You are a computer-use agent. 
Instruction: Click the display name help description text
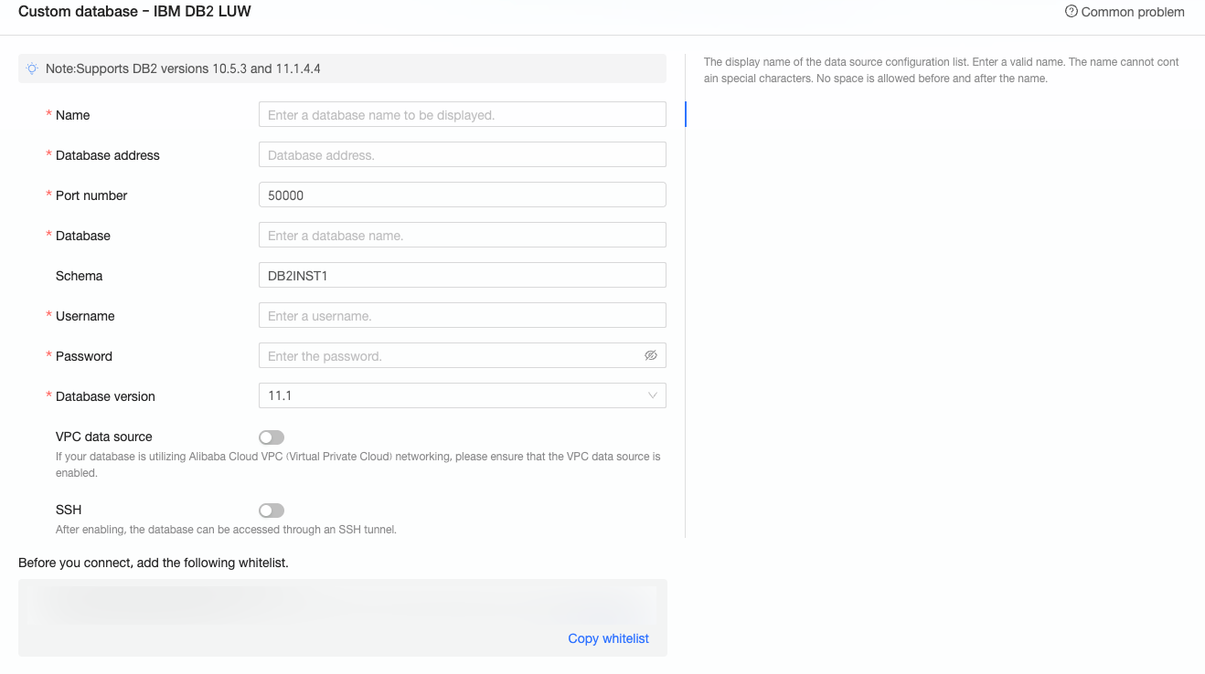click(x=941, y=70)
